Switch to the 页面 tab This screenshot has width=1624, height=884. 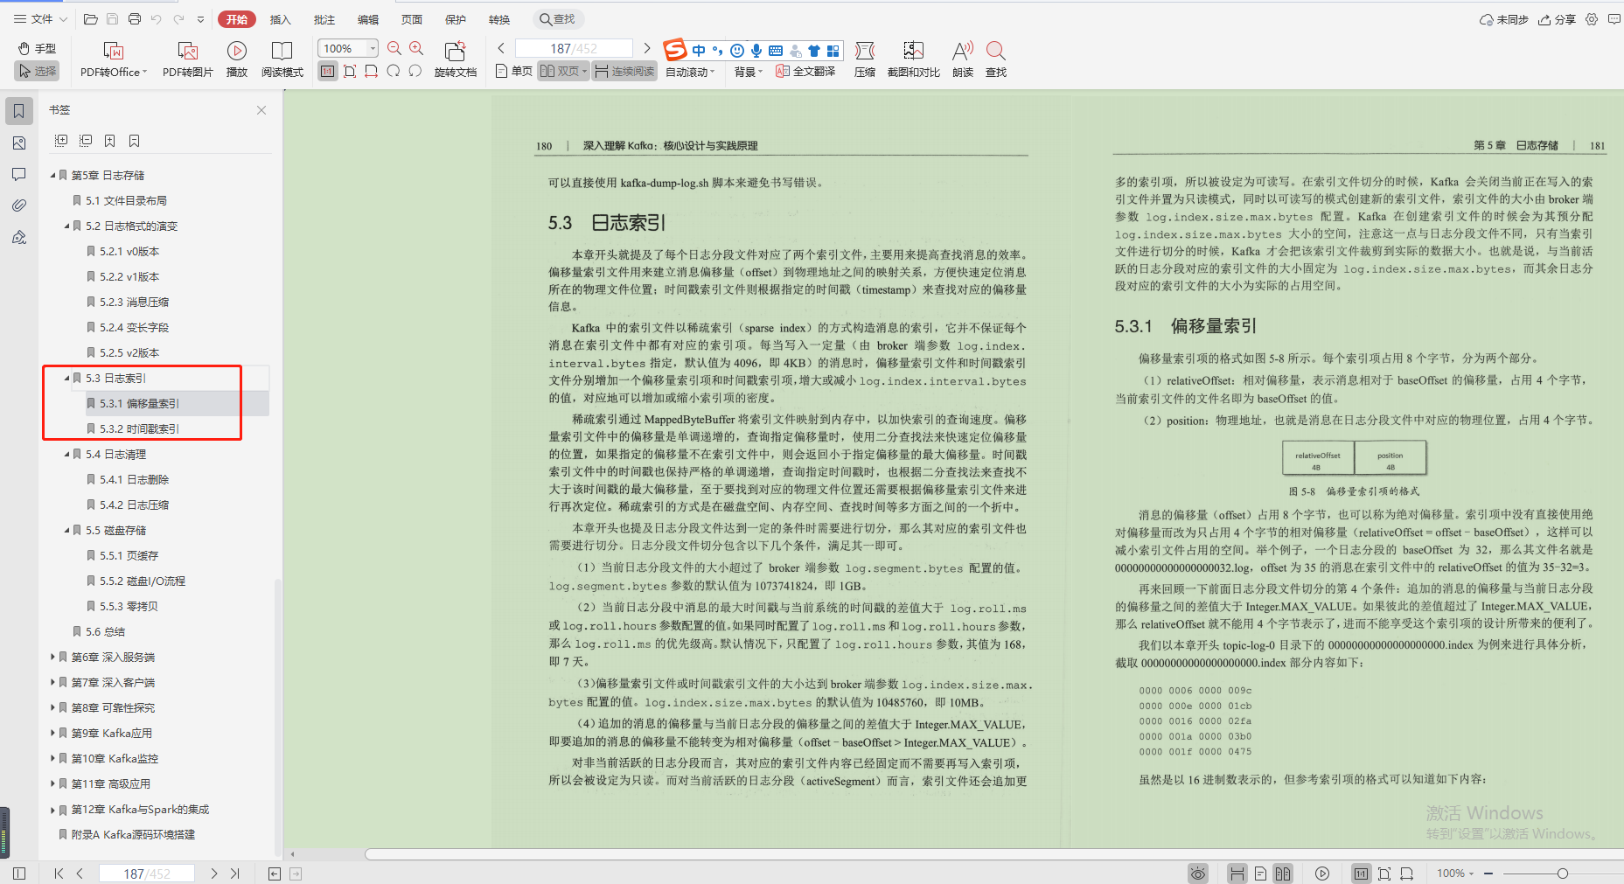coord(412,19)
